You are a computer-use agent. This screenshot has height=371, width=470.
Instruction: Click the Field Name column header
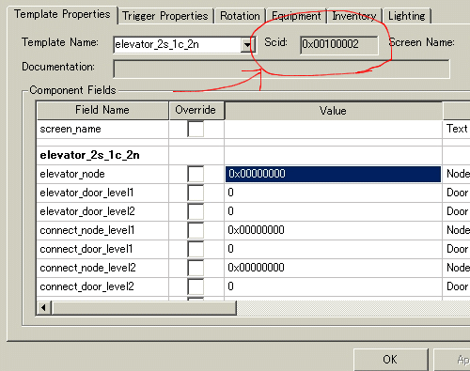click(102, 110)
